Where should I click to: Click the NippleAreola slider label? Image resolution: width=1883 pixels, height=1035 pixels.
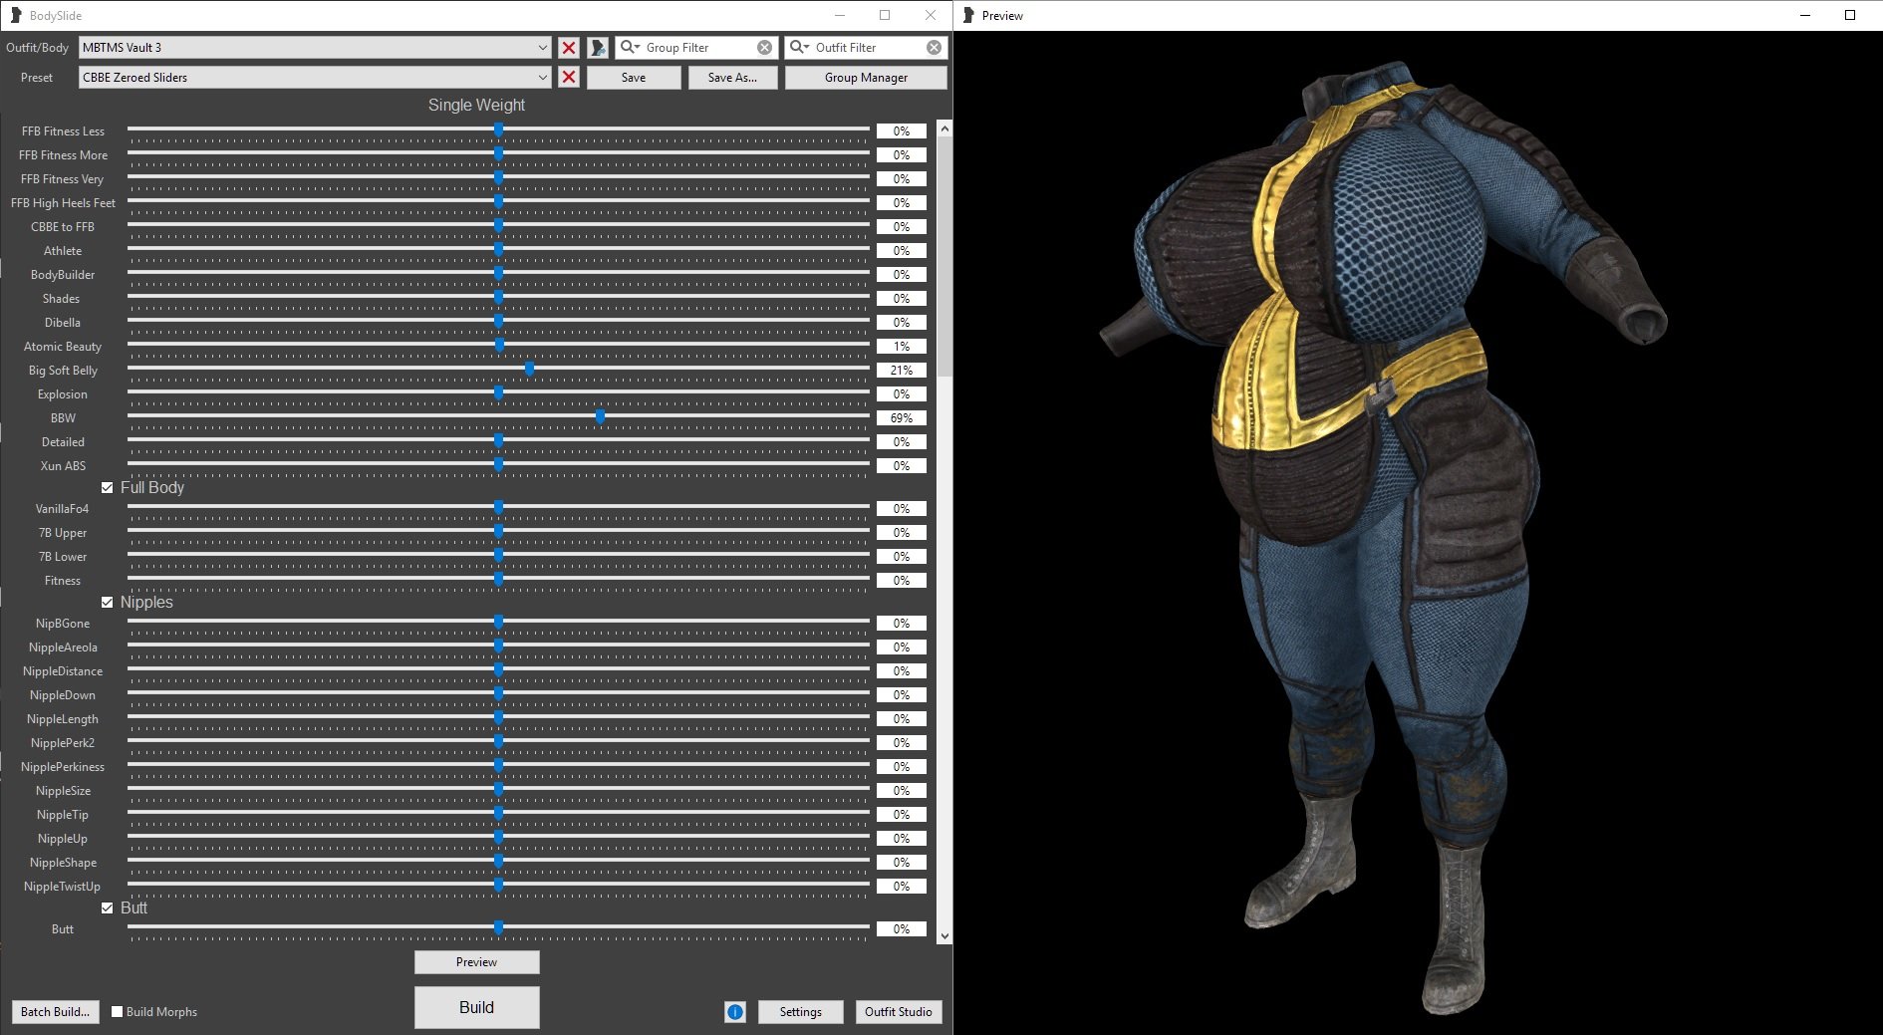(63, 647)
